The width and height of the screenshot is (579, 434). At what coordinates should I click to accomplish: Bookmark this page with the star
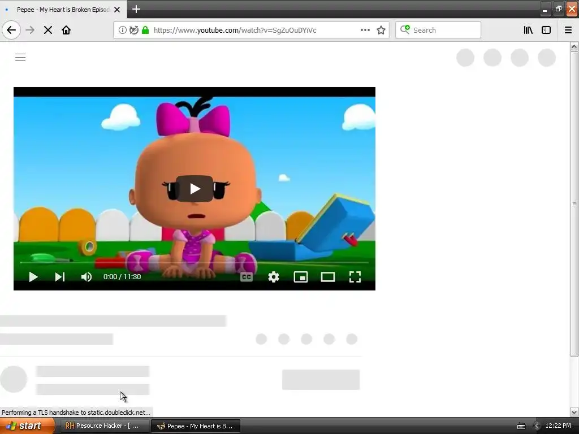[381, 30]
